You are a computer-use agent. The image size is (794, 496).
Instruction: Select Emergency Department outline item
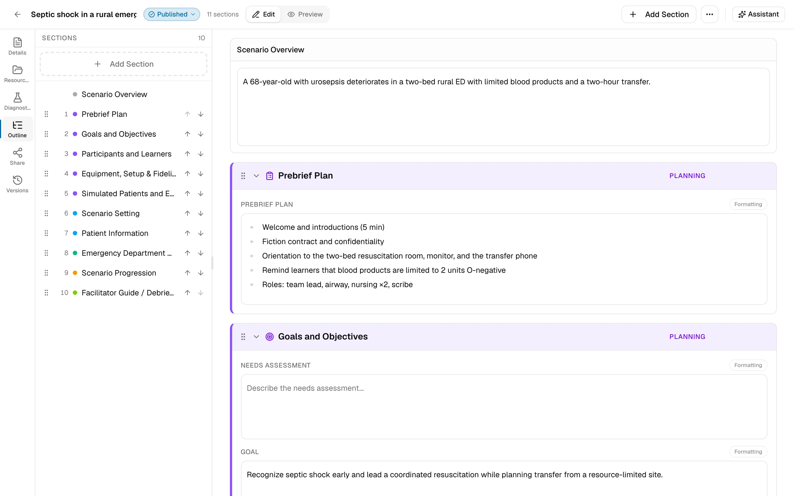127,253
